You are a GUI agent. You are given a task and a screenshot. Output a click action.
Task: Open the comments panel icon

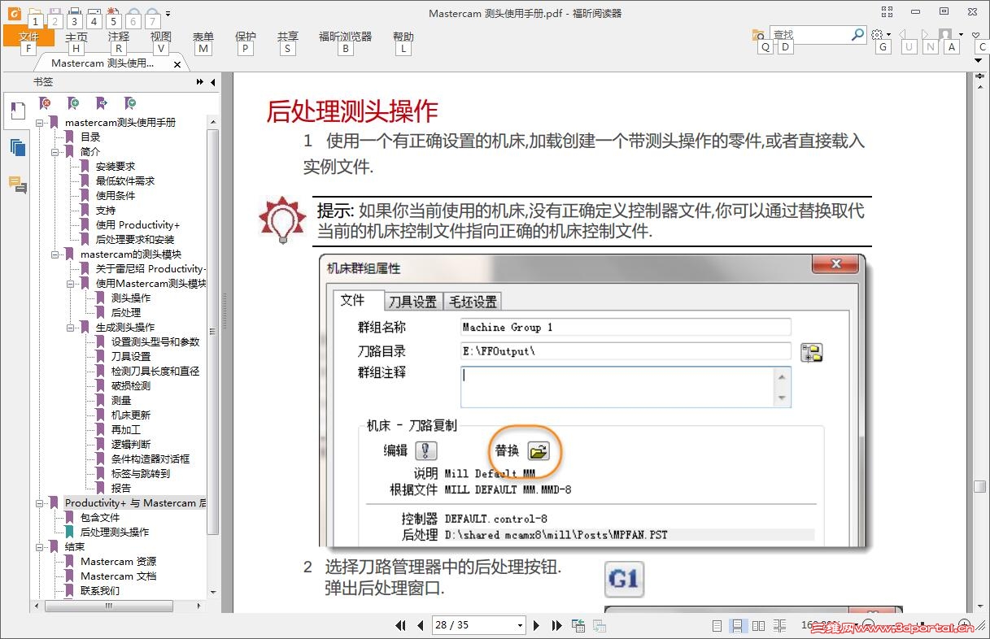[x=17, y=185]
